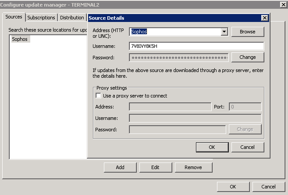Confirm Source Details with OK
The width and height of the screenshot is (288, 195).
pyautogui.click(x=212, y=147)
